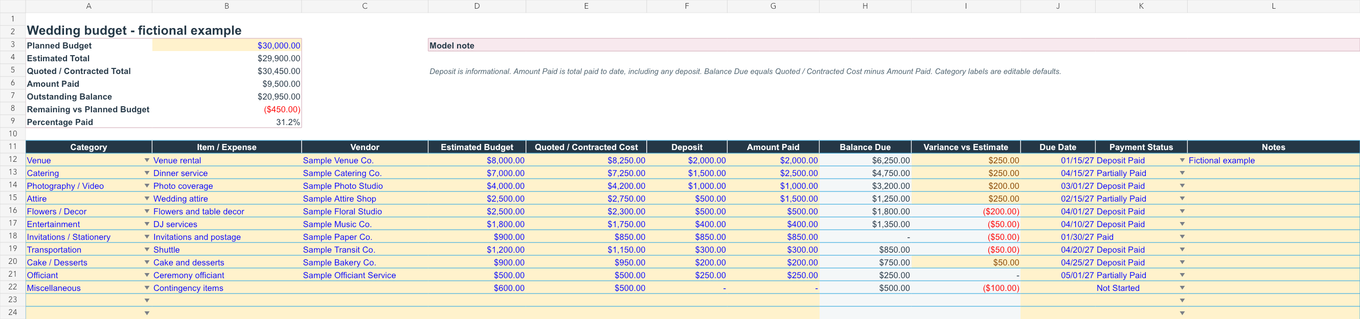The width and height of the screenshot is (1360, 319).
Task: Select row 11 header
Action: click(13, 146)
